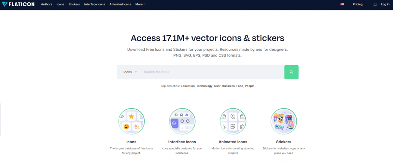393x165 pixels.
Task: Click the Stickers circle image
Action: point(284,121)
